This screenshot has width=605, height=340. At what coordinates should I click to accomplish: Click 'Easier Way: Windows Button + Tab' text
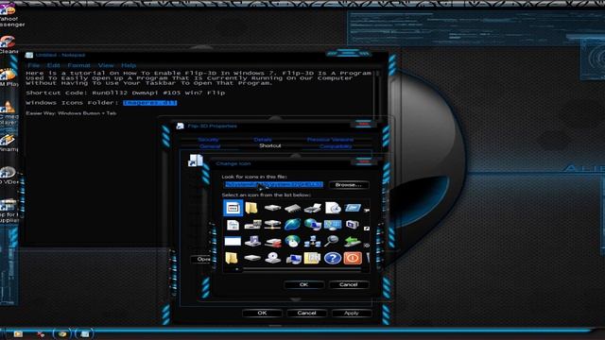pos(71,113)
